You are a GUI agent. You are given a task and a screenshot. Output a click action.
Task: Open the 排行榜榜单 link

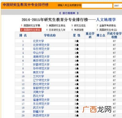[69, 13]
